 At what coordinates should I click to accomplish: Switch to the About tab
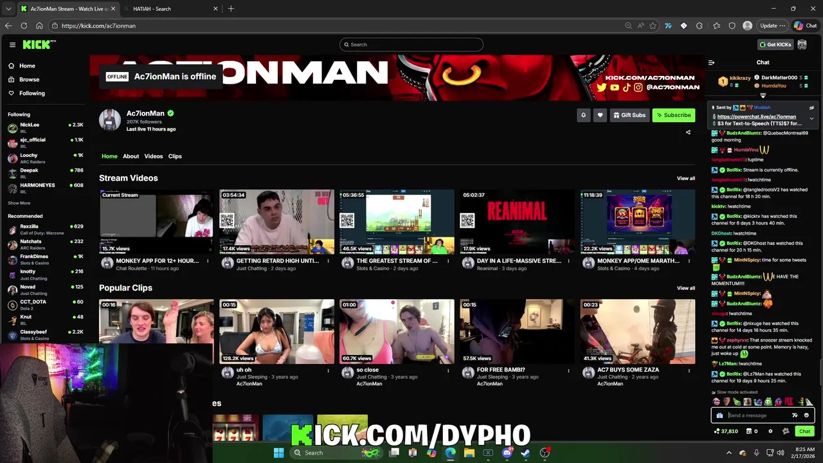(x=131, y=156)
